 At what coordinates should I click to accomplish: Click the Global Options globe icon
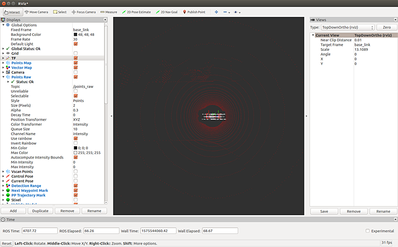coord(8,25)
